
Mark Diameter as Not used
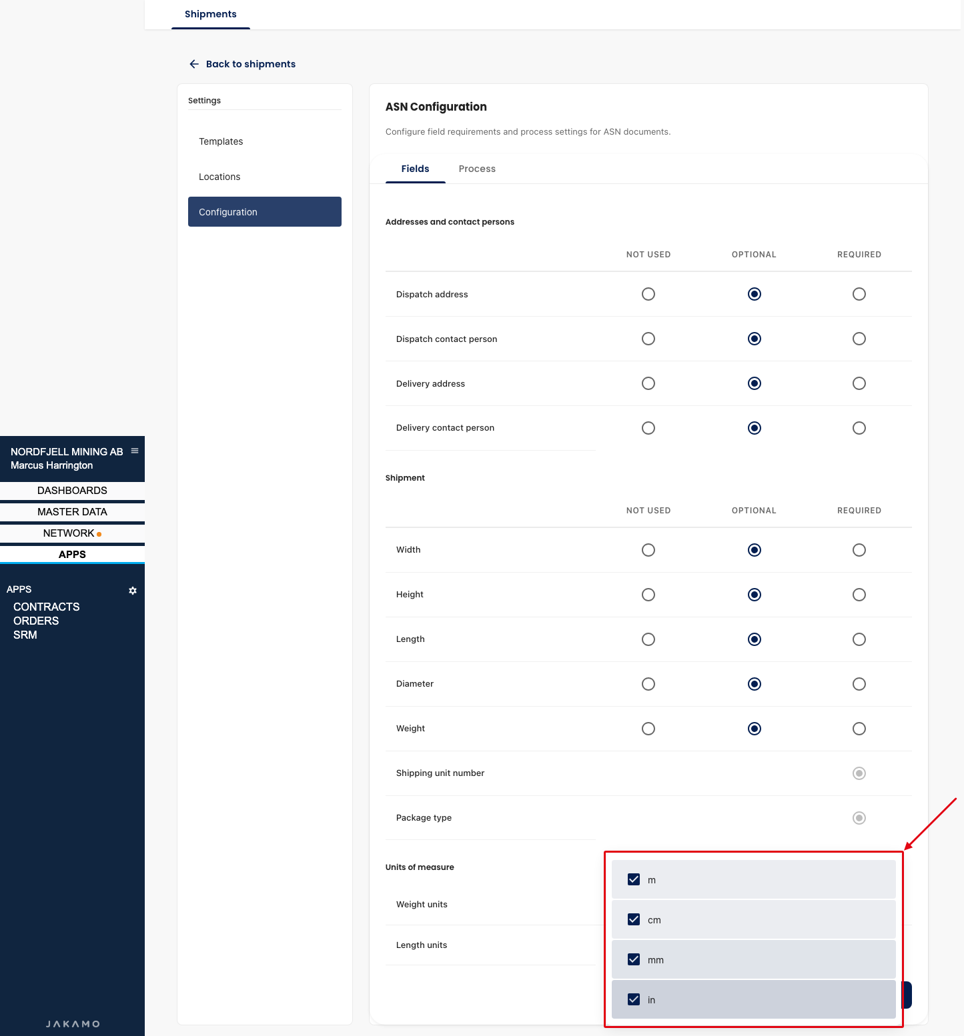coord(648,684)
